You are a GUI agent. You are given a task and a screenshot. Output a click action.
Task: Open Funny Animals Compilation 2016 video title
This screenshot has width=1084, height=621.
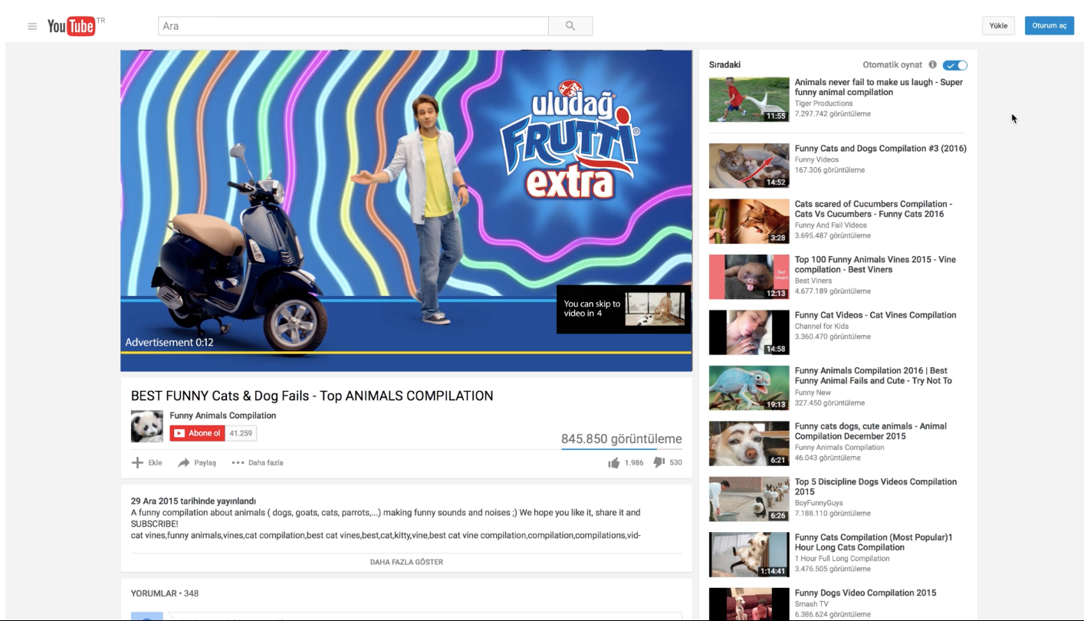coord(873,376)
